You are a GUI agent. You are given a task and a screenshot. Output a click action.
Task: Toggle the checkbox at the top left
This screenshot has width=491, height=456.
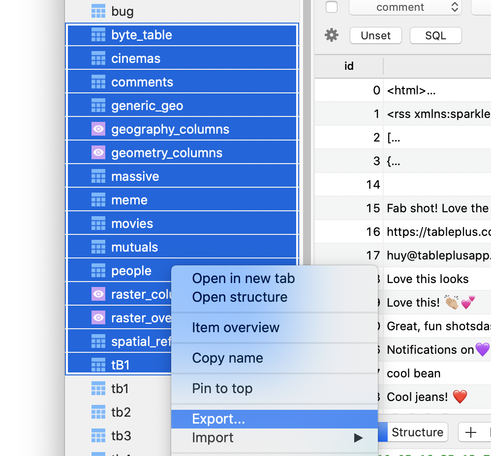332,7
